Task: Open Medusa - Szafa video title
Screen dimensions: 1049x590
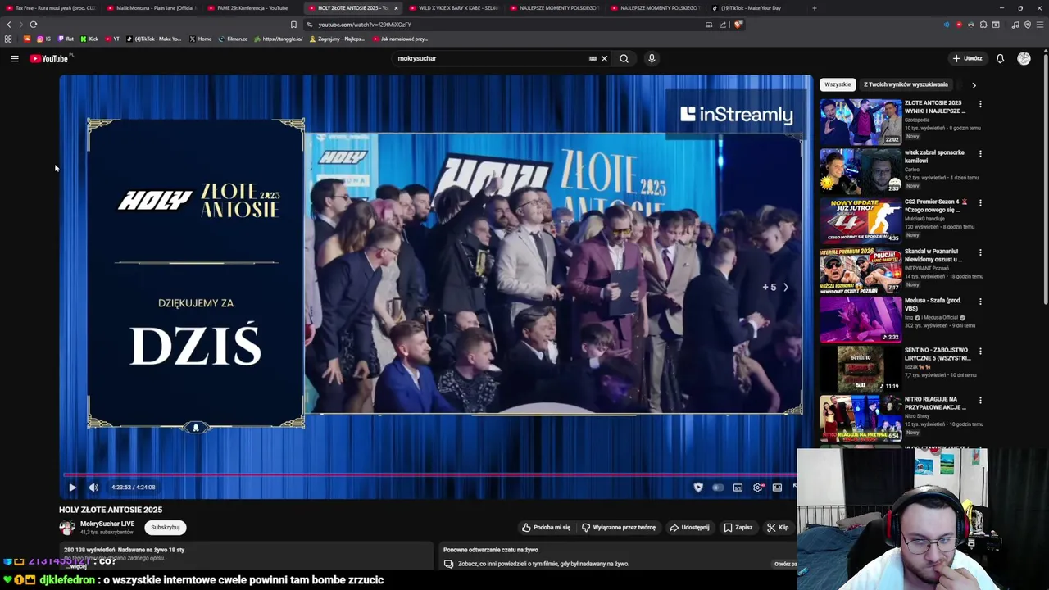Action: pyautogui.click(x=933, y=304)
